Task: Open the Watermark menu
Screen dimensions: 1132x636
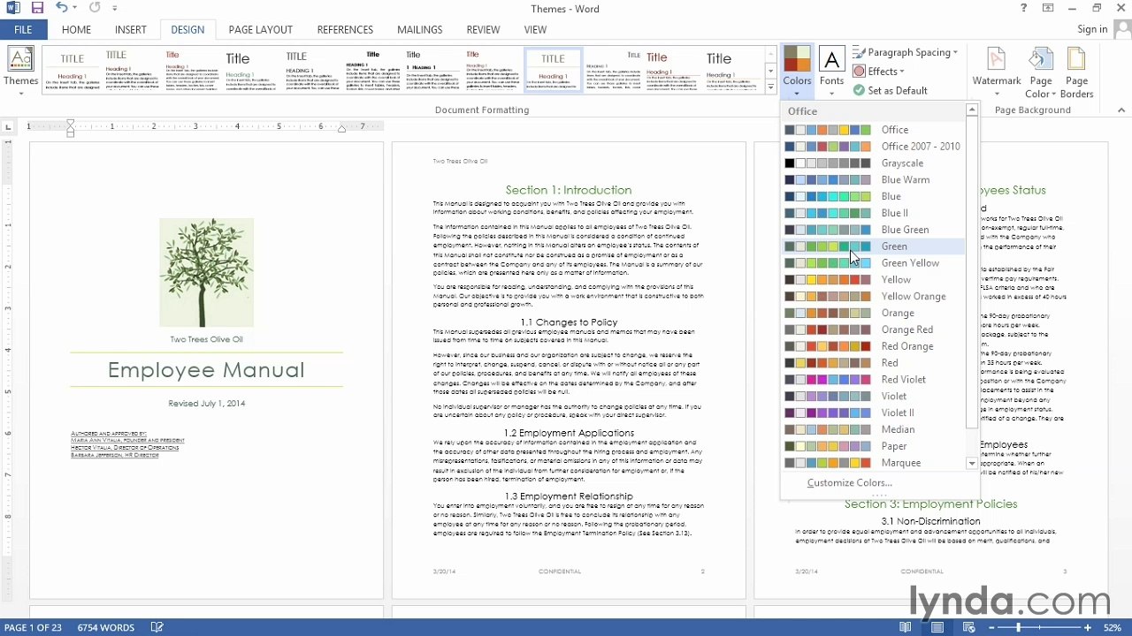Action: pos(997,72)
